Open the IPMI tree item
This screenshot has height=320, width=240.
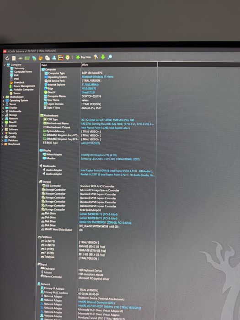(16, 79)
